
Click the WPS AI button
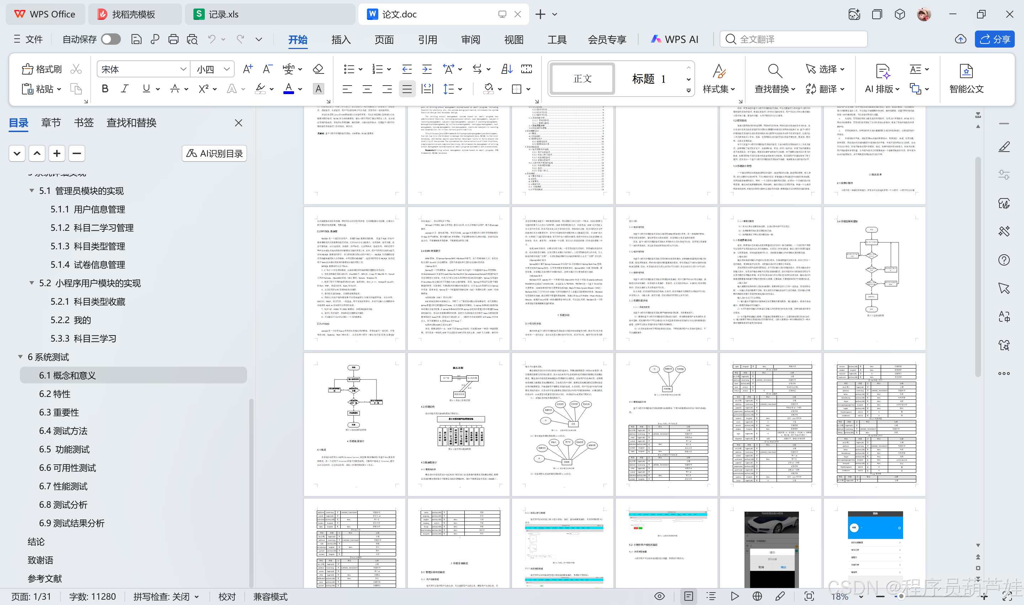point(674,39)
